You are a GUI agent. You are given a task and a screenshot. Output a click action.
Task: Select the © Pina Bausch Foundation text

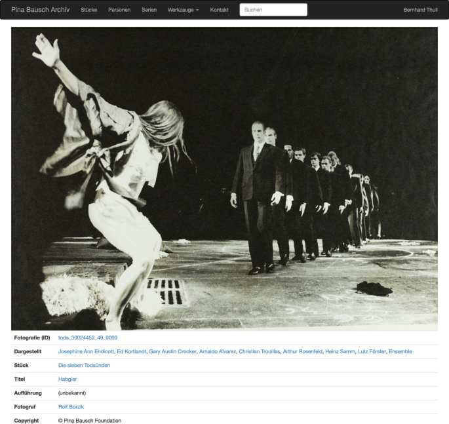[x=90, y=421]
